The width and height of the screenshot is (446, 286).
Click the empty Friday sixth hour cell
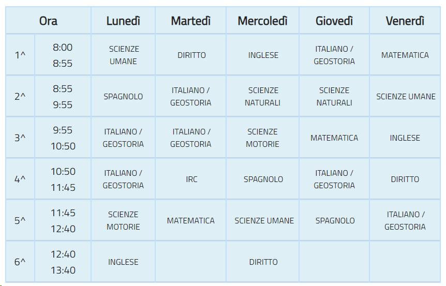[x=405, y=262]
